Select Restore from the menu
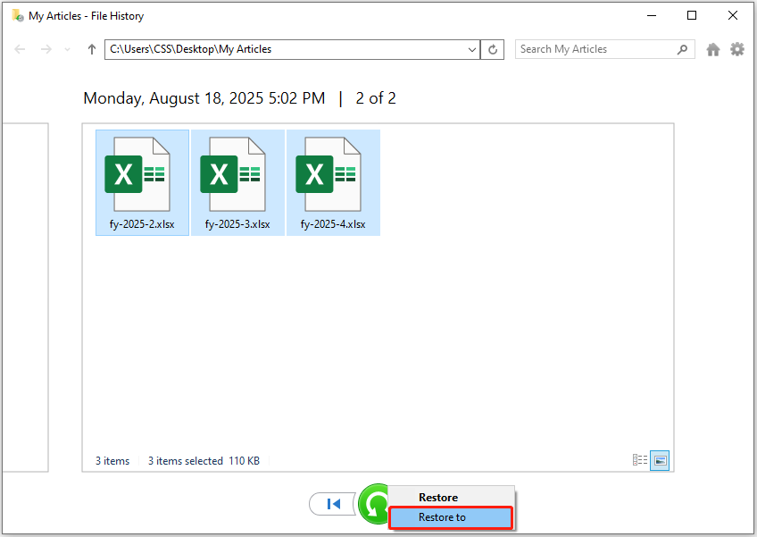The image size is (757, 537). pyautogui.click(x=437, y=497)
